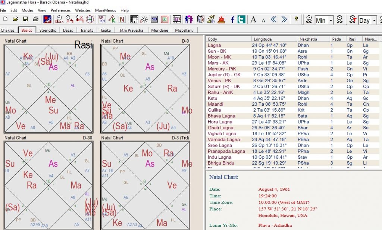This screenshot has width=382, height=230.
Task: Click the D-9 navamsa chart
Action: (145, 88)
